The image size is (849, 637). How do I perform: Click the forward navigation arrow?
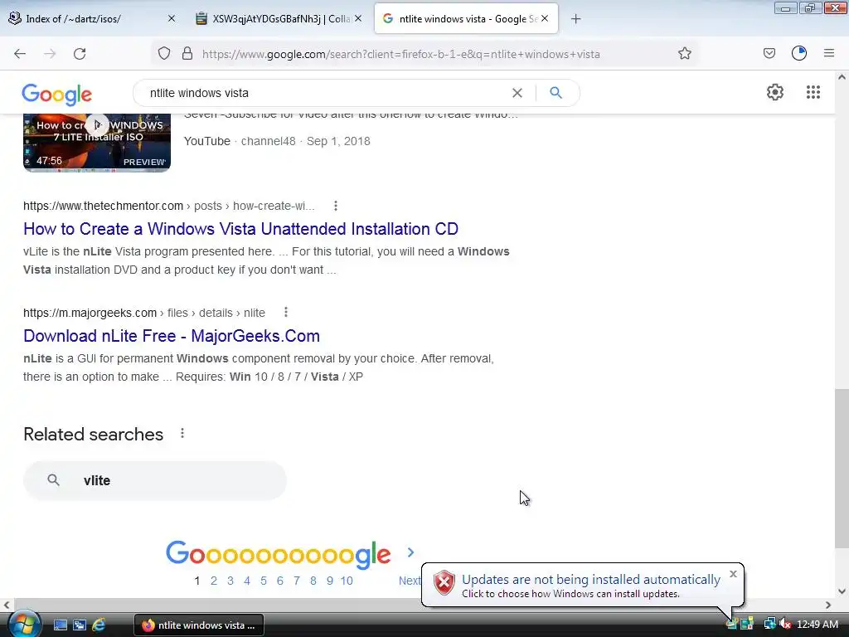(50, 54)
